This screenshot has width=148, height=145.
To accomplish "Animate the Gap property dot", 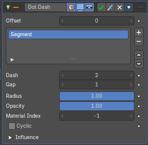I will 139,85.
